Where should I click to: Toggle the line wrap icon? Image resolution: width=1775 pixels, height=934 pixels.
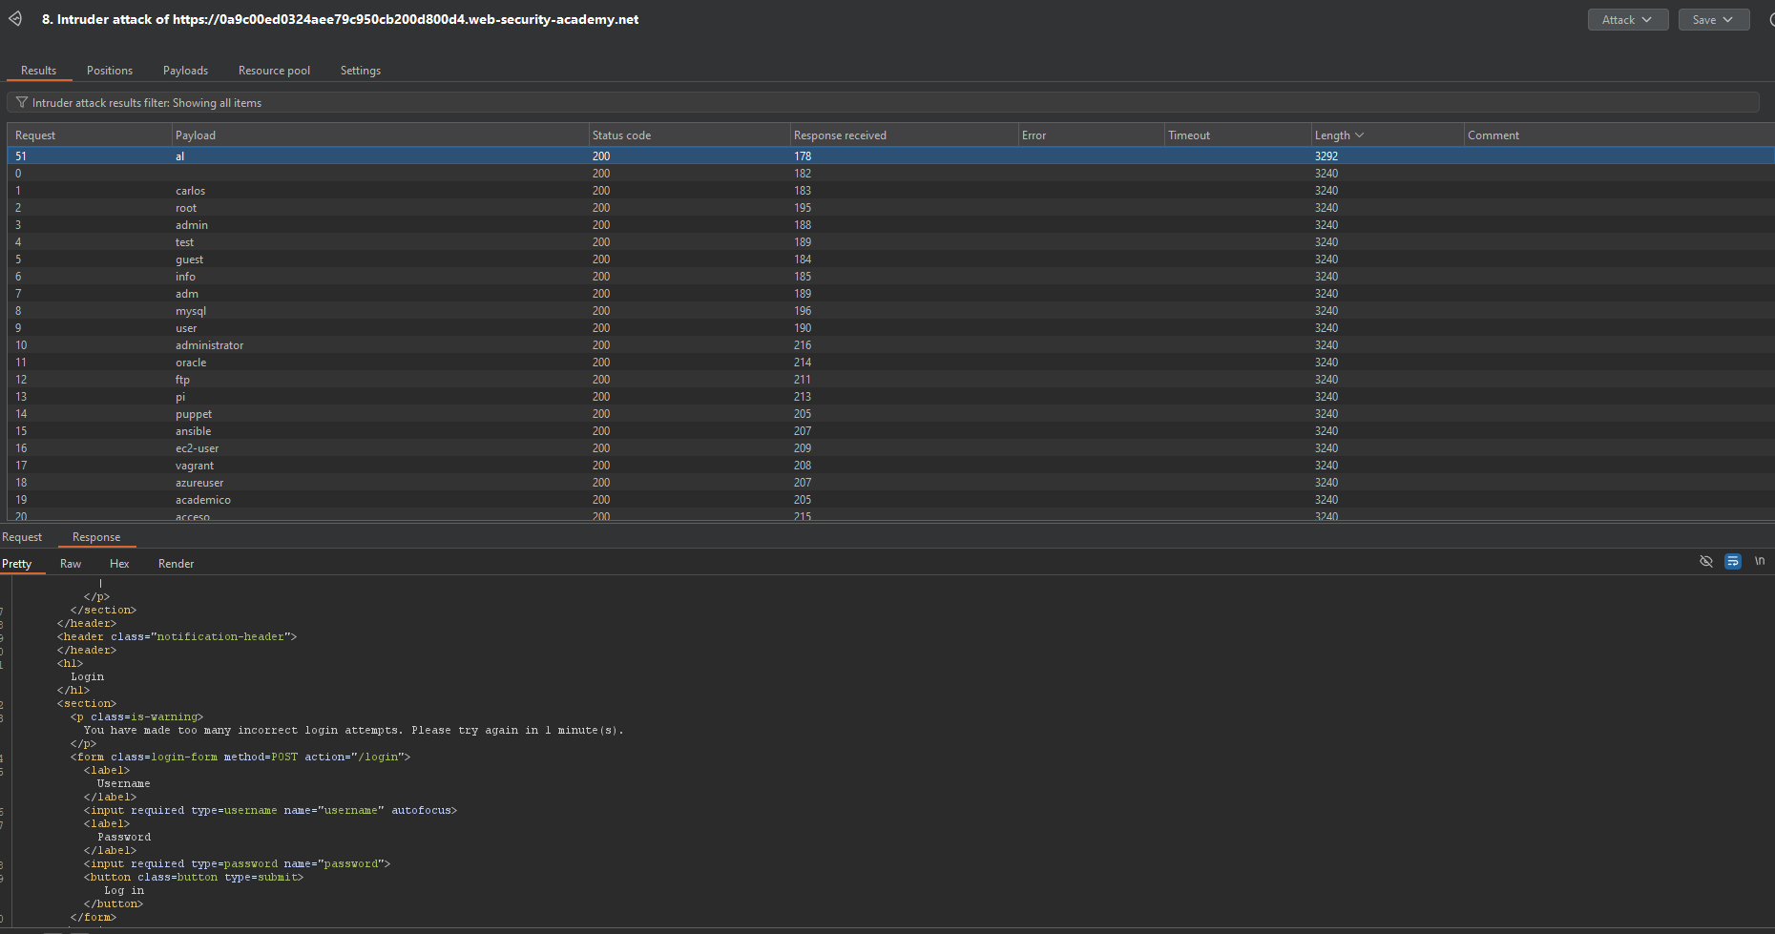[1733, 561]
